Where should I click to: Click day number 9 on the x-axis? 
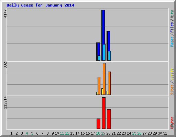(x=53, y=133)
